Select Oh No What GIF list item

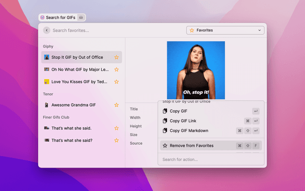pyautogui.click(x=79, y=69)
